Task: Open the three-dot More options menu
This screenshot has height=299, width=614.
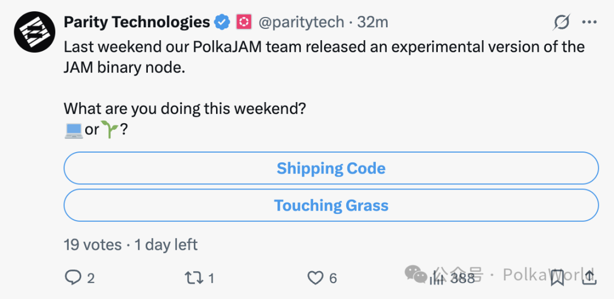Action: click(589, 22)
